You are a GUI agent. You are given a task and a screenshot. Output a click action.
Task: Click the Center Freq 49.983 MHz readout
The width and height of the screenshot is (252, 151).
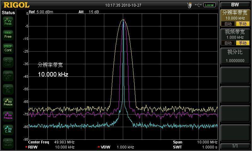pyautogui.click(x=51, y=142)
